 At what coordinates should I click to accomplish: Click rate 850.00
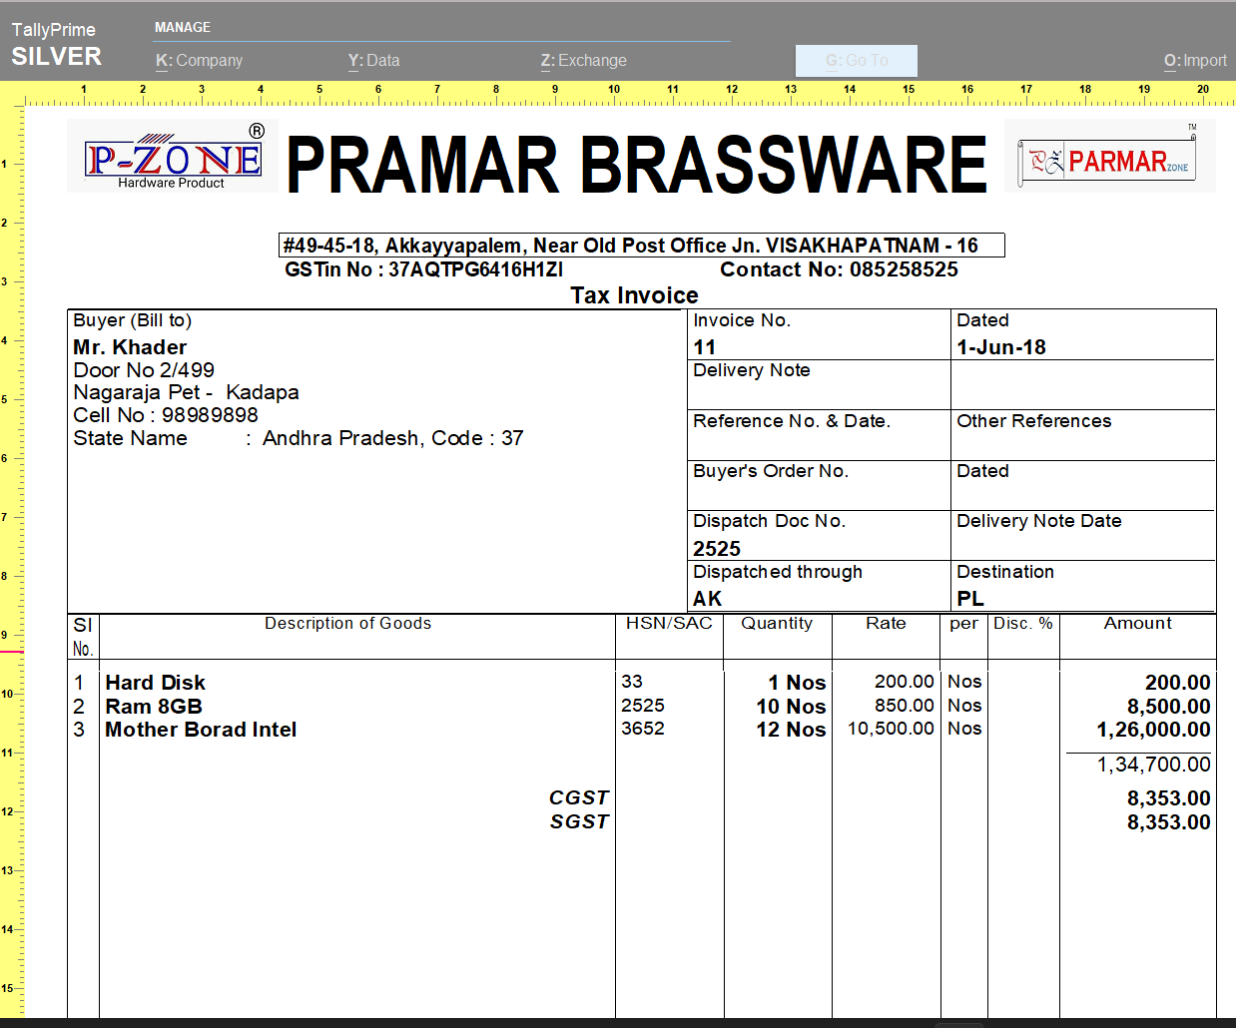(905, 706)
